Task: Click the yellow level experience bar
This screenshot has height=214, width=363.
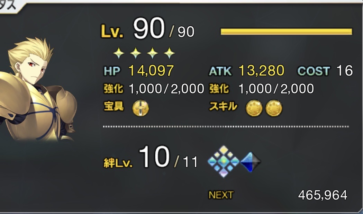Action: [287, 32]
